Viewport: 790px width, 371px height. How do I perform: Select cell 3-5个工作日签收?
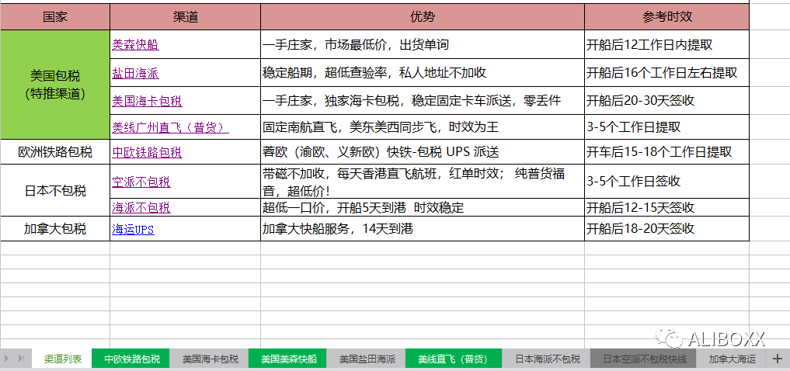point(667,182)
